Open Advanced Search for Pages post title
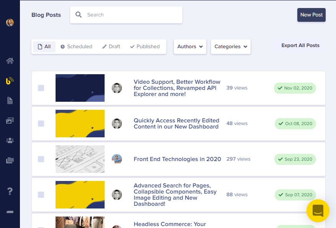This screenshot has width=336, height=228. click(175, 195)
